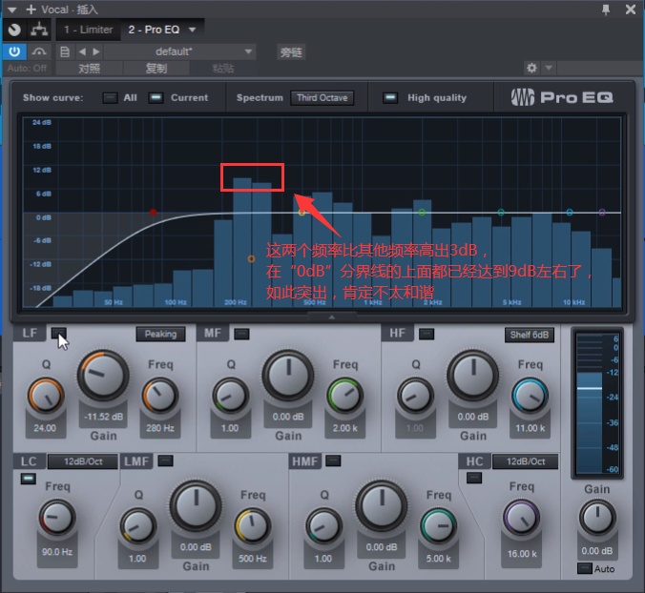
Task: Click the LF Freq knob
Action: (160, 396)
